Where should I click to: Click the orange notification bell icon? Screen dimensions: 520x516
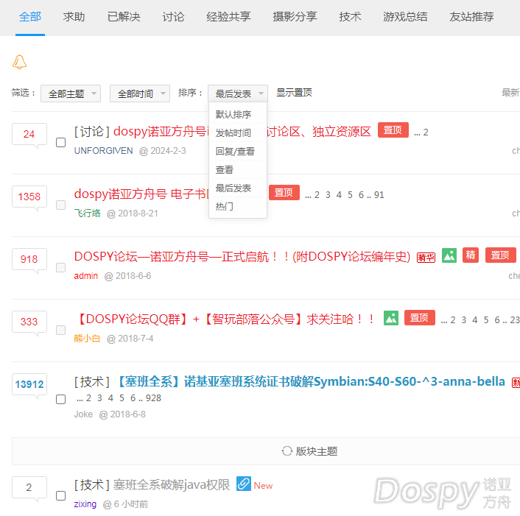20,62
